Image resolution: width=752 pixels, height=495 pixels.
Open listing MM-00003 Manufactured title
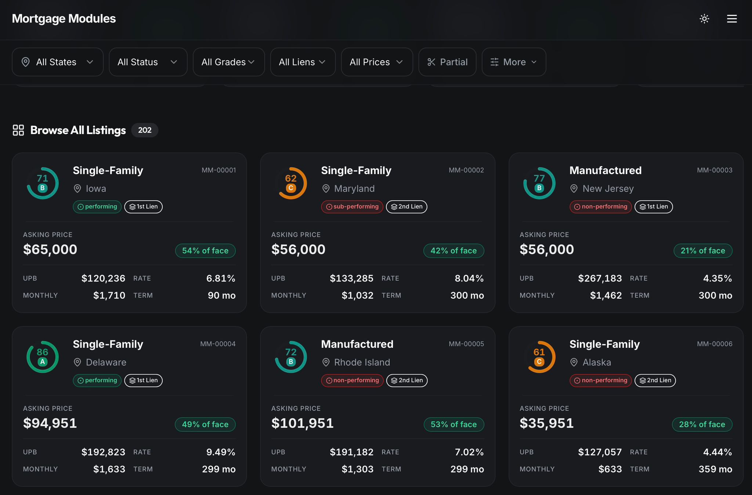click(x=605, y=170)
